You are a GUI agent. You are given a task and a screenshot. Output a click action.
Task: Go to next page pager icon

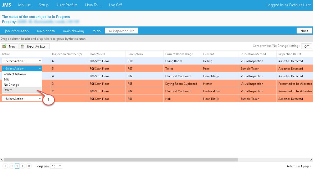23,166
